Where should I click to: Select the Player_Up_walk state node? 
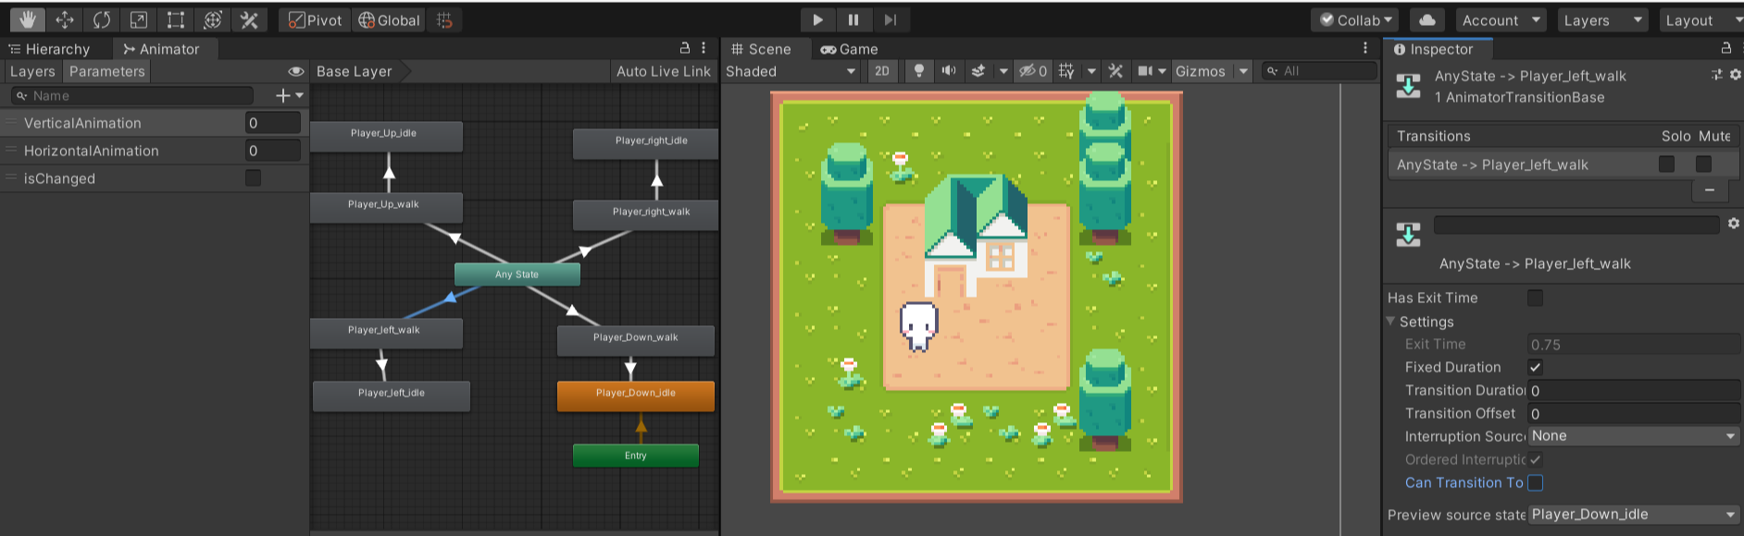pos(386,207)
